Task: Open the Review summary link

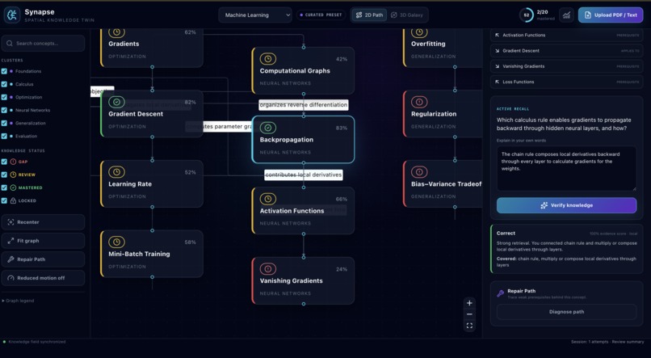Action: [629, 342]
